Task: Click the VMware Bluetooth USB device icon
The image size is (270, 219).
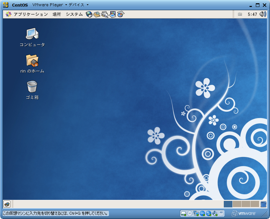Action: pyautogui.click(x=209, y=213)
